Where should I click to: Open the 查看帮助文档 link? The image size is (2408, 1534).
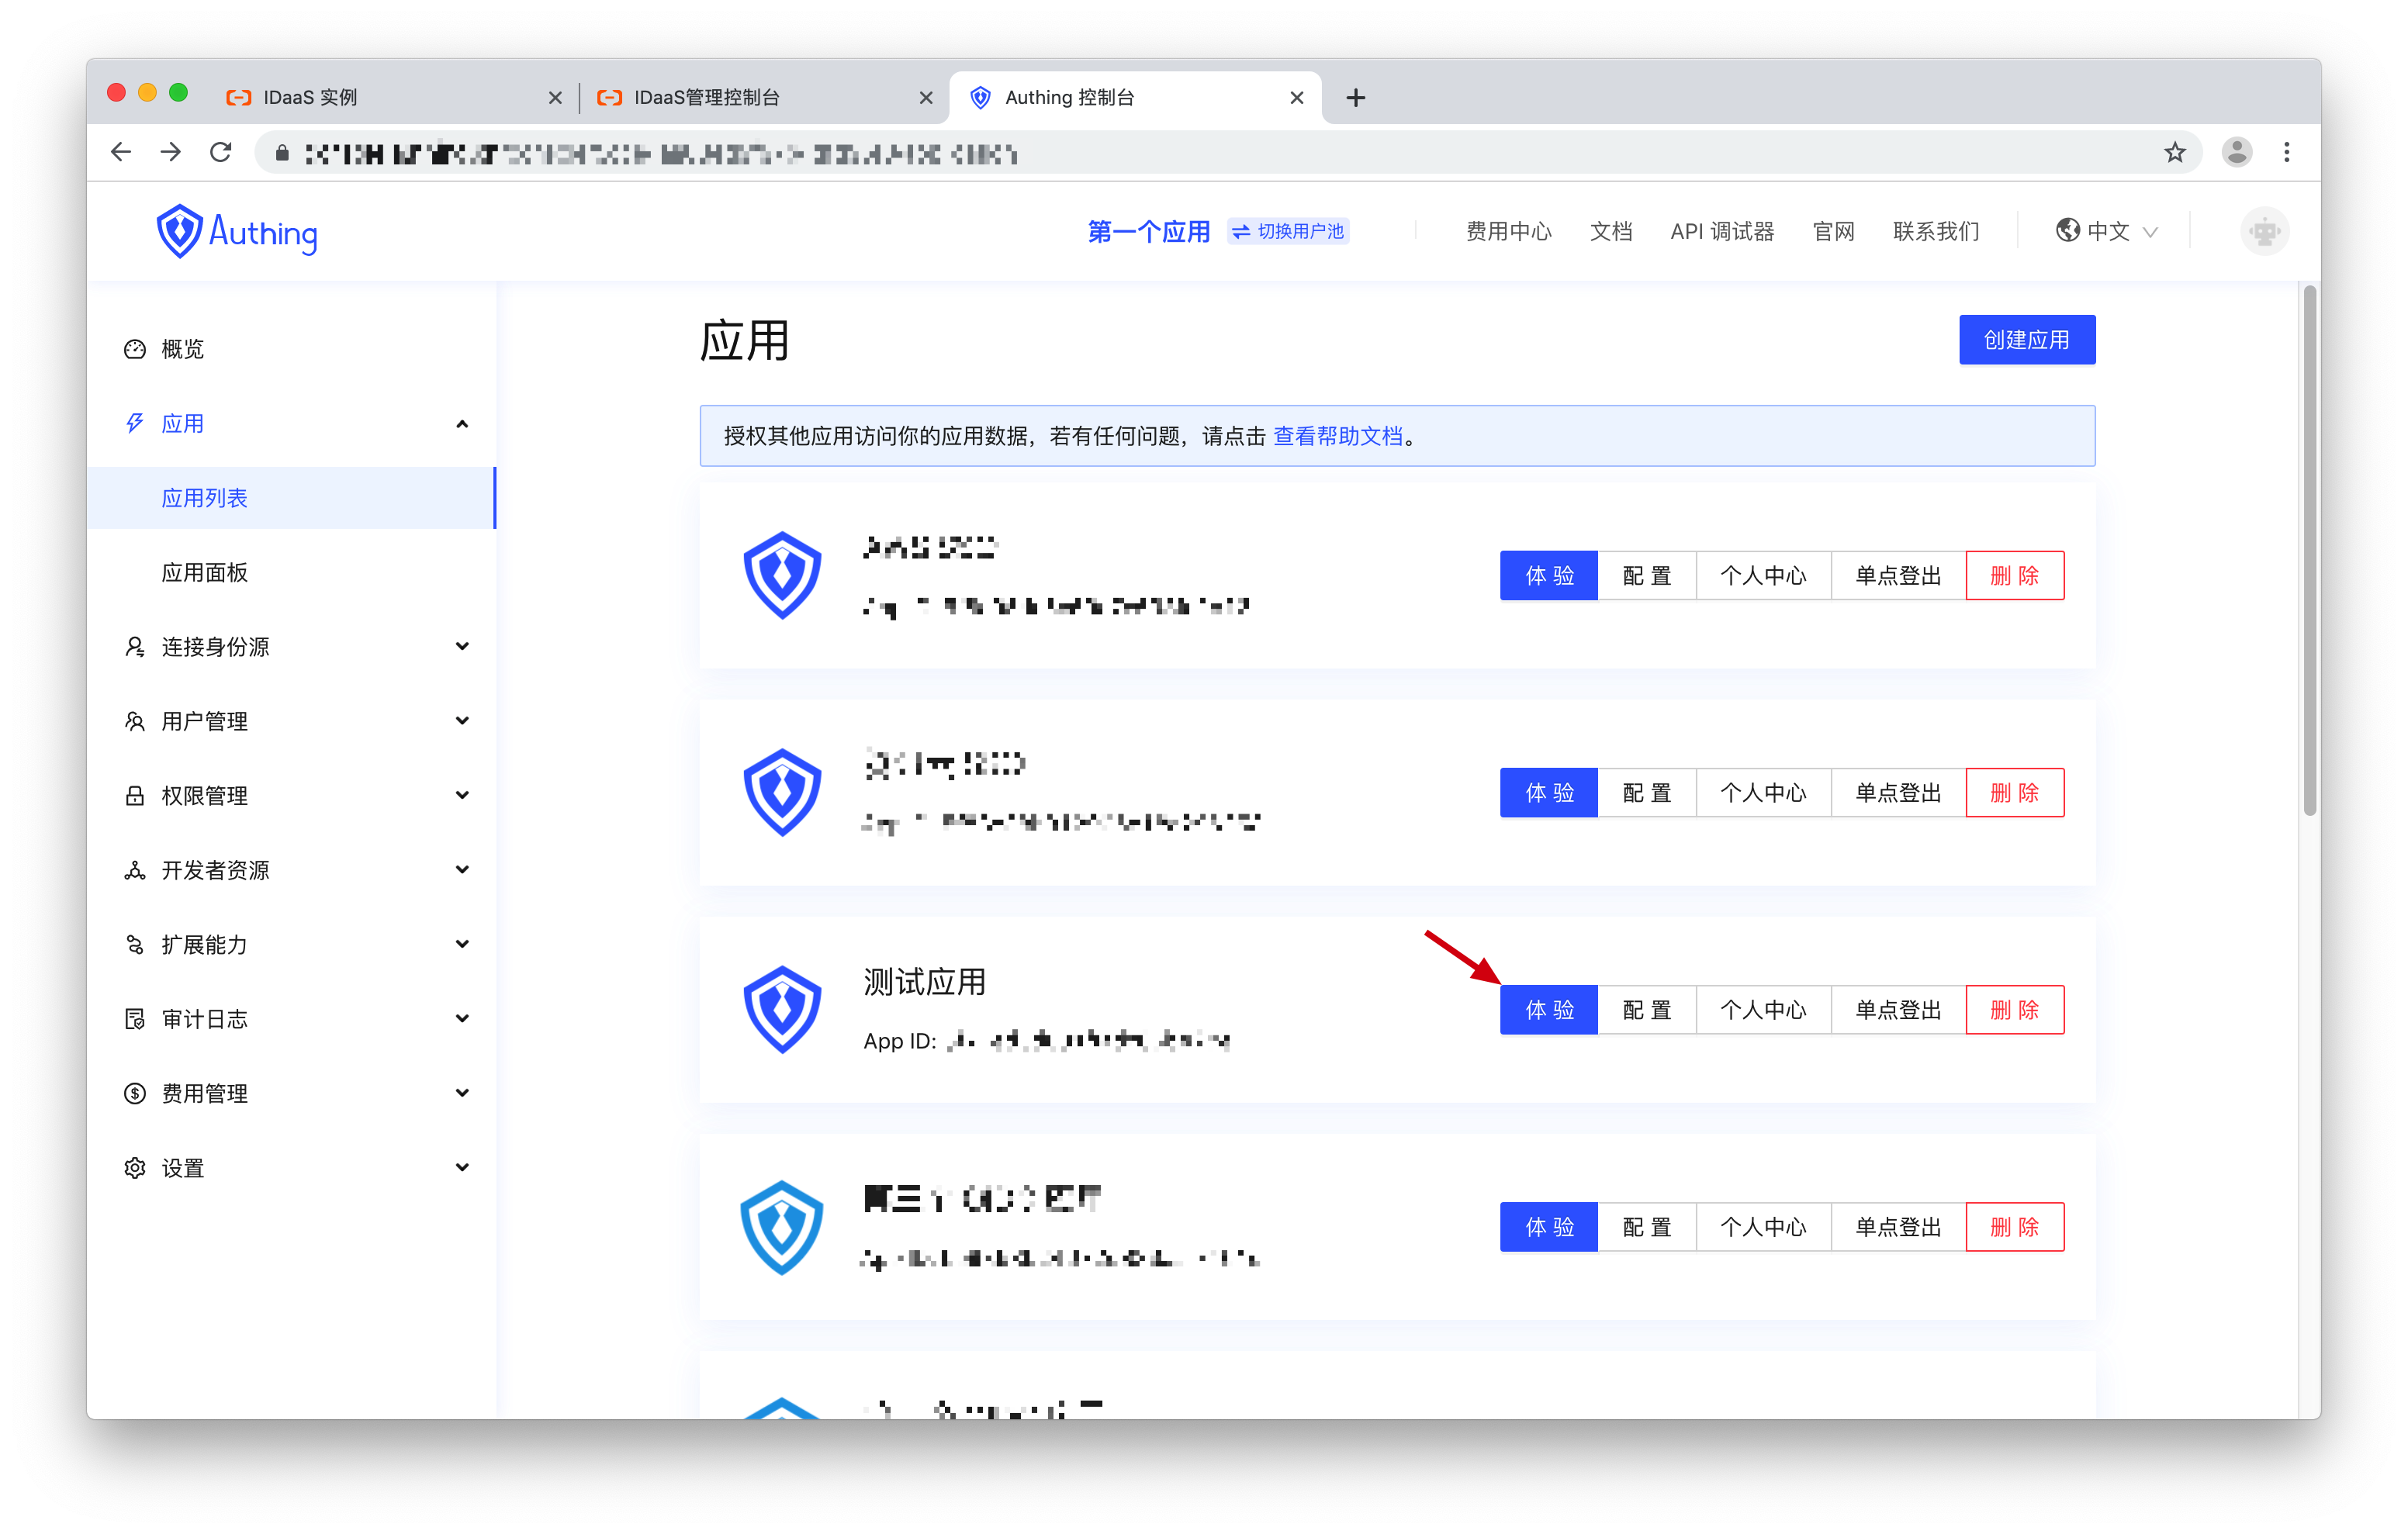coord(1337,436)
